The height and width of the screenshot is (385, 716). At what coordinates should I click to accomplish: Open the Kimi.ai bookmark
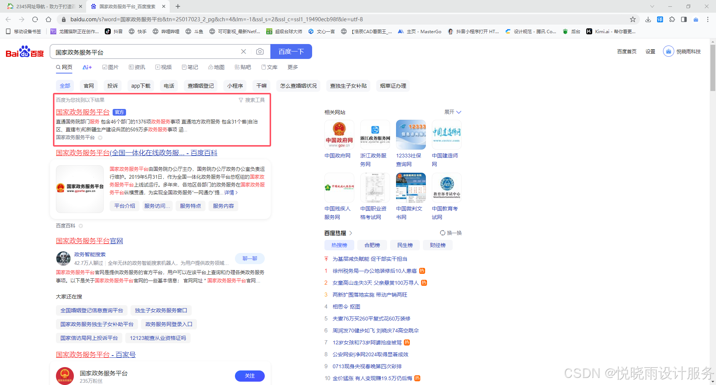[x=611, y=31]
